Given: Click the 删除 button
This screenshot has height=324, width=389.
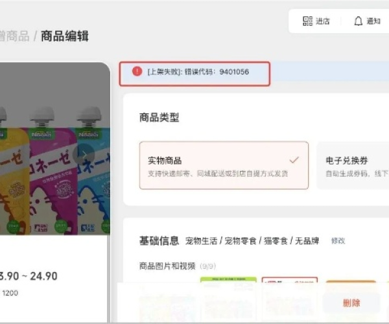Looking at the screenshot, I should [351, 303].
